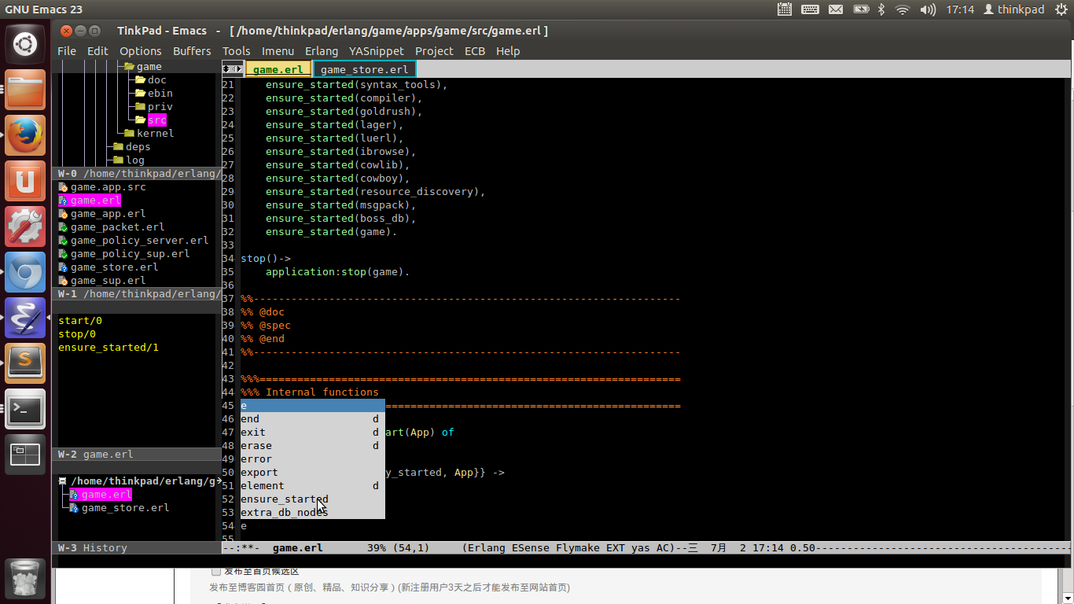Expand the priv folder in directory tree

pos(140,106)
